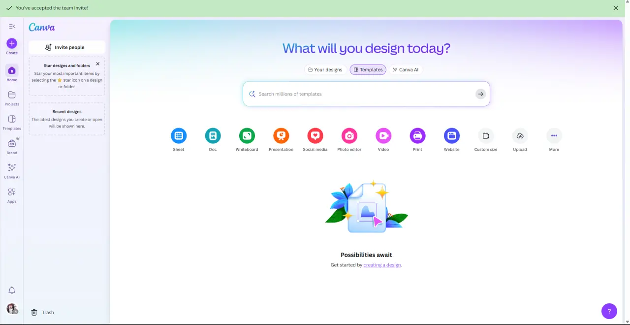The width and height of the screenshot is (630, 325).
Task: Show More design types
Action: [x=554, y=139]
